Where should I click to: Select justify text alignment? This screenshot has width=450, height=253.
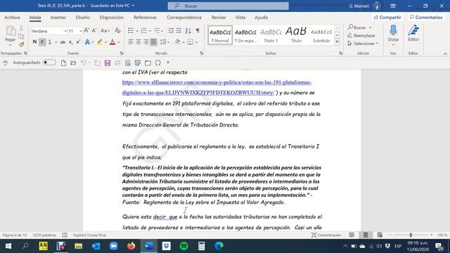tap(153, 42)
